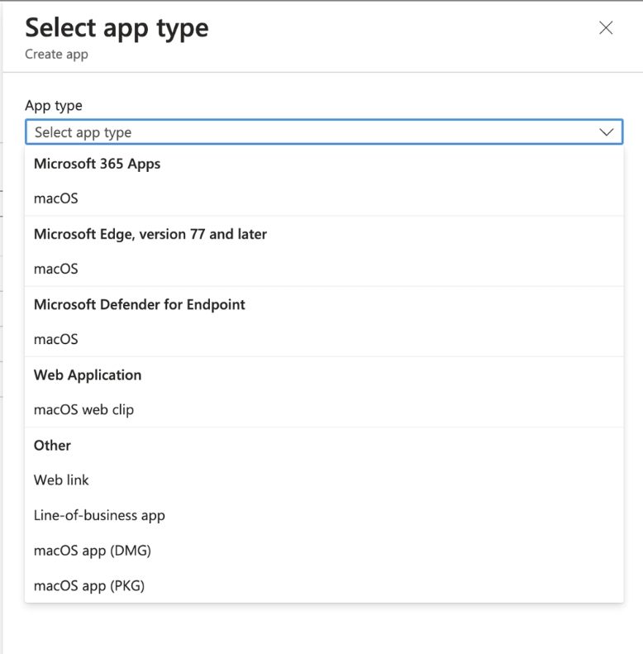The width and height of the screenshot is (643, 654).
Task: Click the Microsoft 365 Apps group header
Action: (98, 164)
